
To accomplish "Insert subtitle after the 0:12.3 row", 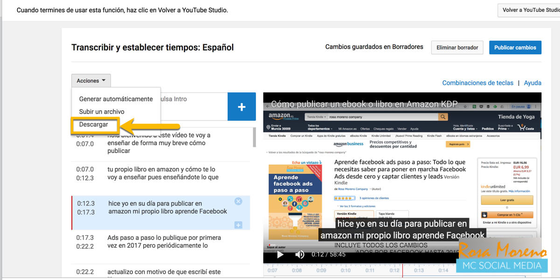I will tap(238, 225).
